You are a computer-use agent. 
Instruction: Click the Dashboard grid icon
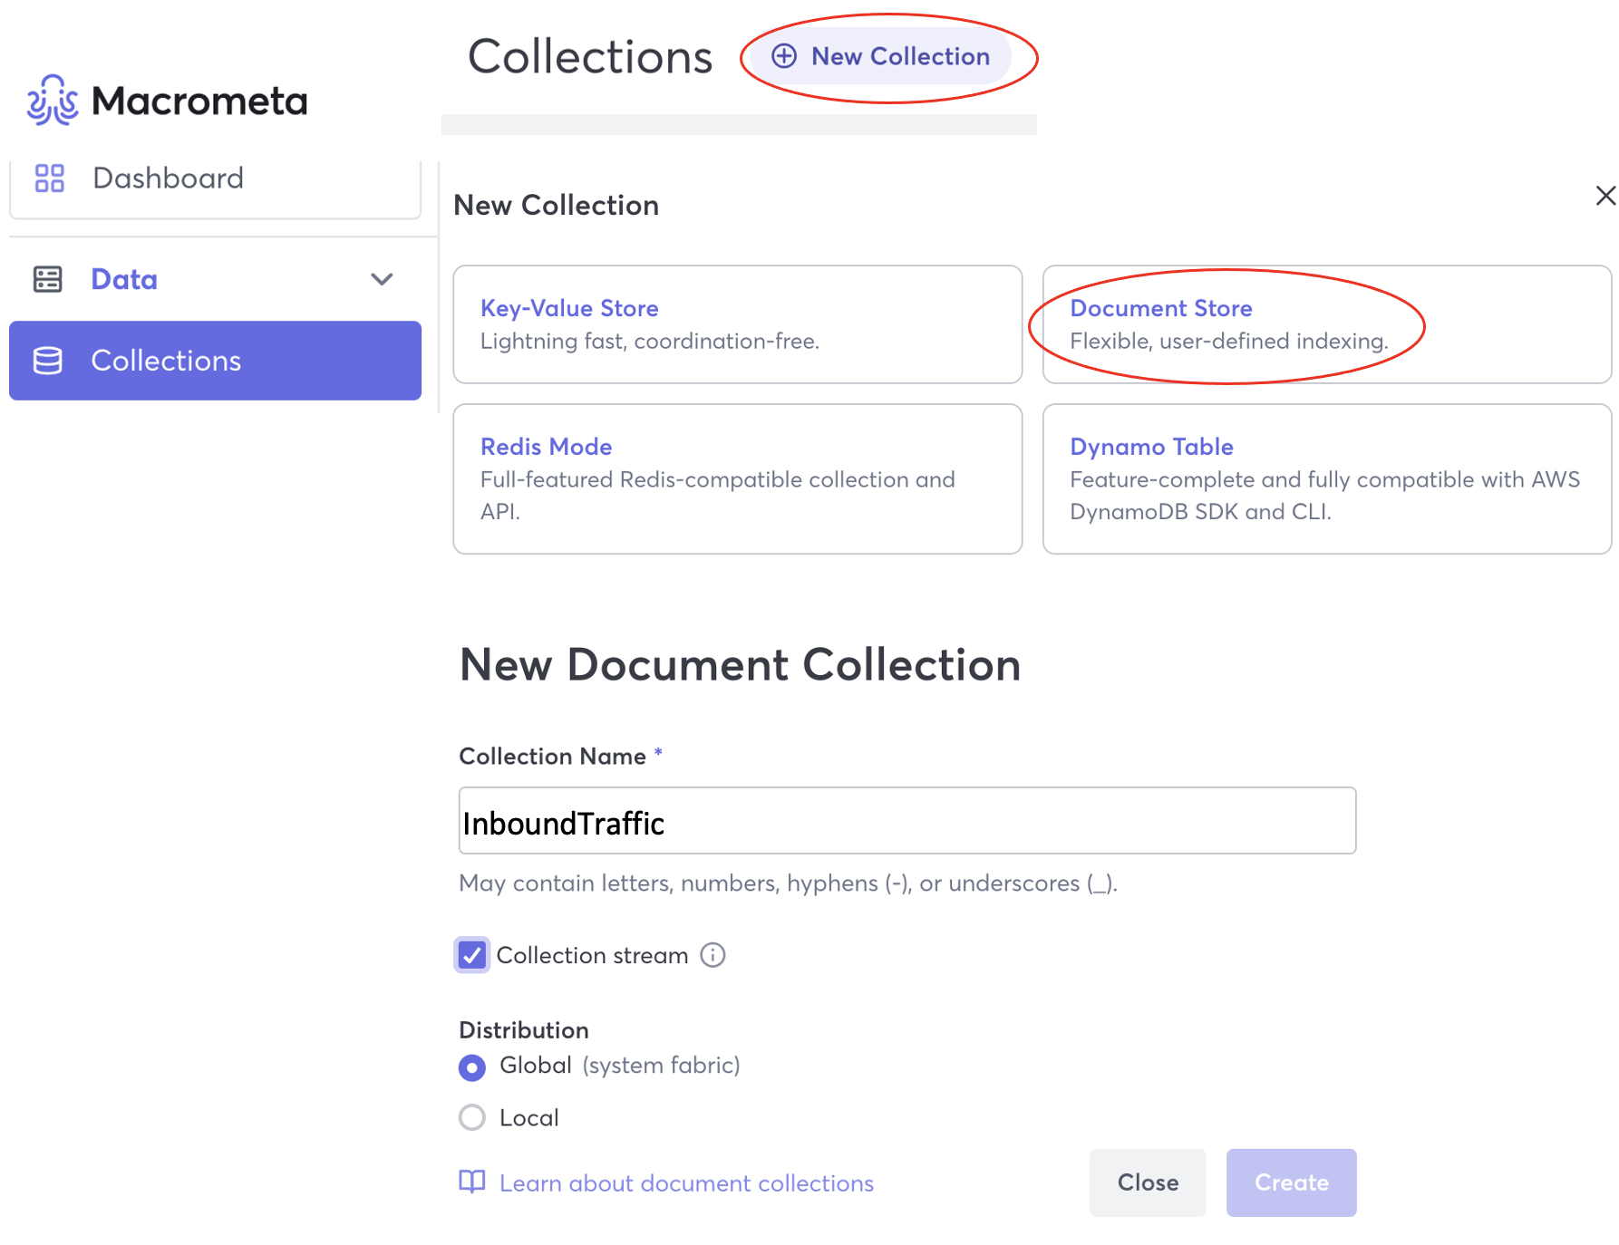[49, 178]
